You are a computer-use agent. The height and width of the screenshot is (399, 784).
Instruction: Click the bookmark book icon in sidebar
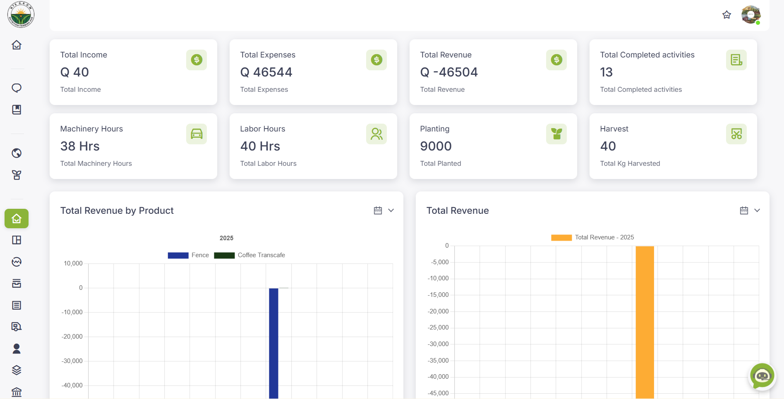(x=17, y=110)
